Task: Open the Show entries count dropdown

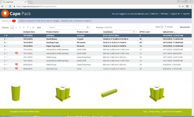Action: 163,27
